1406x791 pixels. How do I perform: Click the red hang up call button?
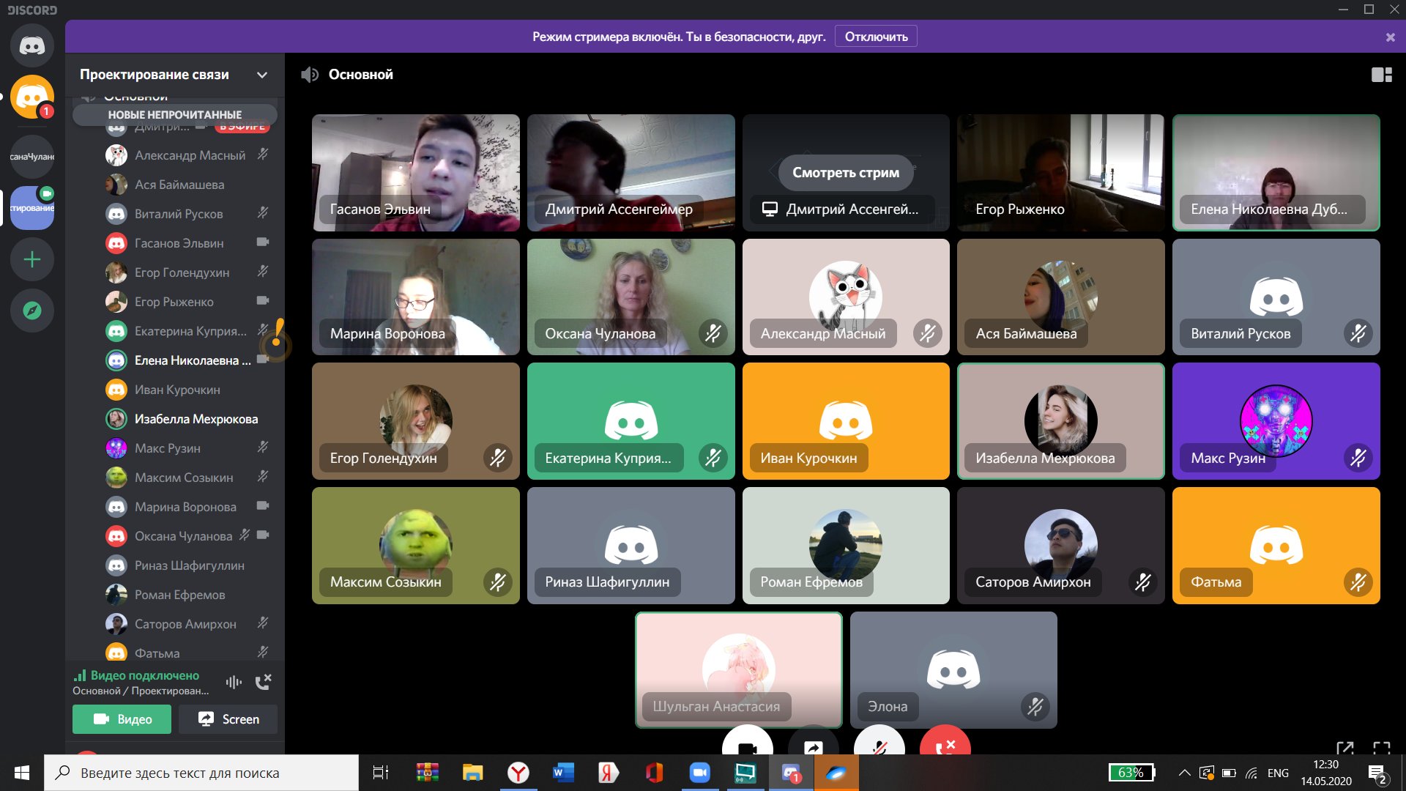coord(945,743)
